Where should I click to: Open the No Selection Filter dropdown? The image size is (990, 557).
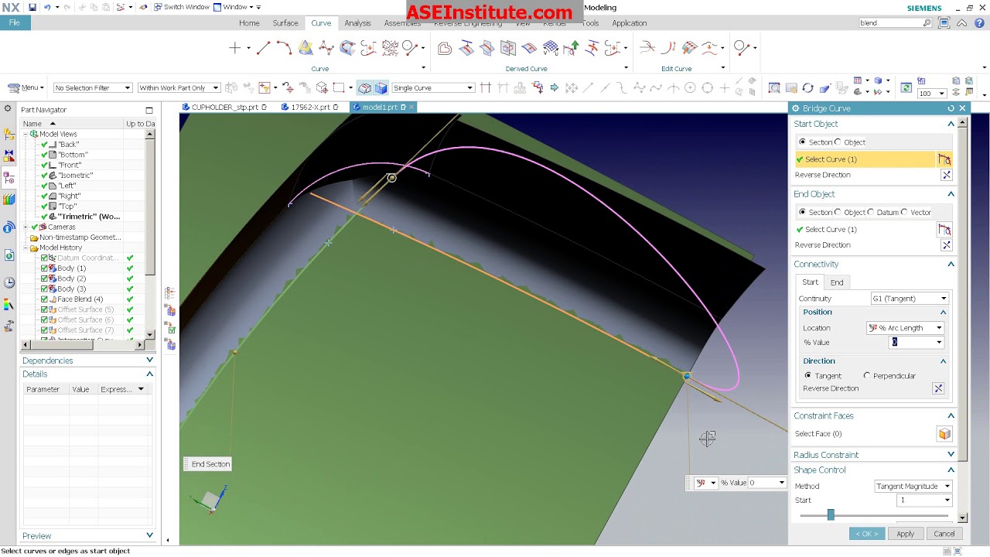[92, 88]
